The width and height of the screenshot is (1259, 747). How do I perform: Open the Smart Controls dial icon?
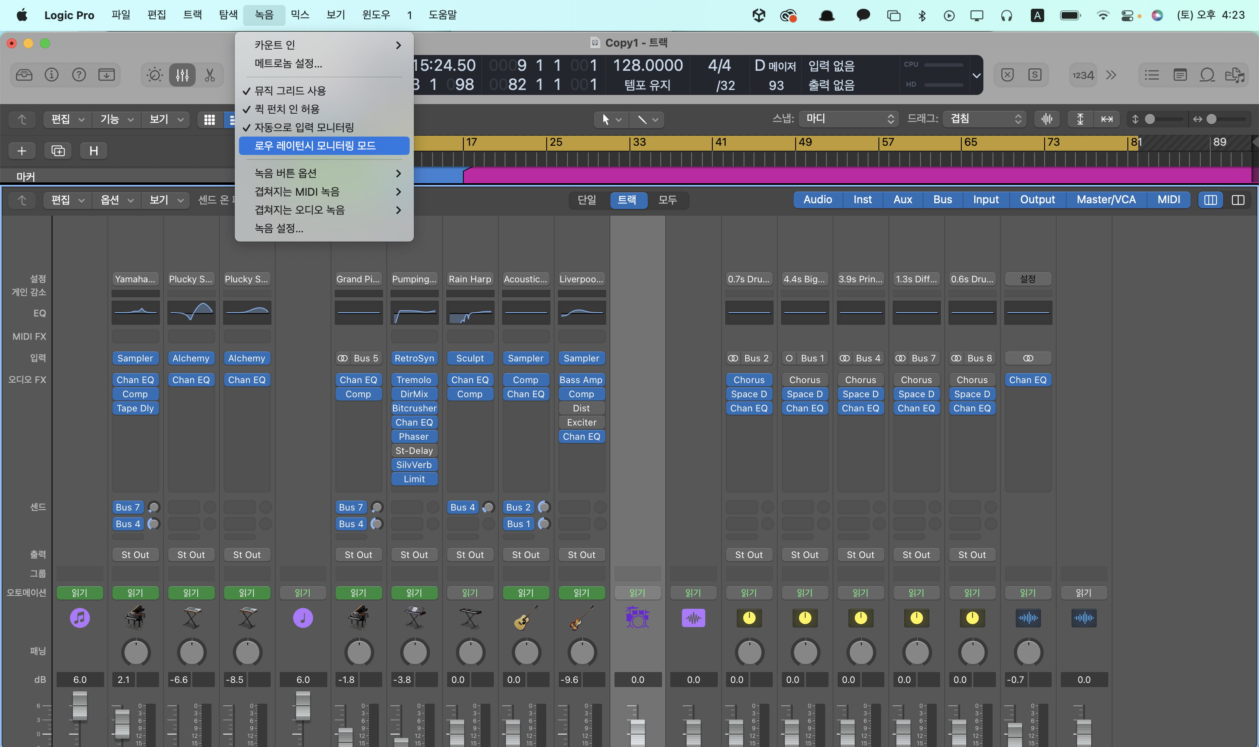click(154, 75)
